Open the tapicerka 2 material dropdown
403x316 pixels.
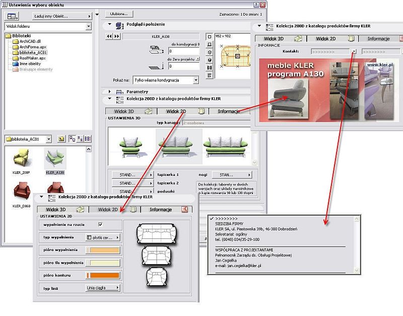tap(132, 183)
